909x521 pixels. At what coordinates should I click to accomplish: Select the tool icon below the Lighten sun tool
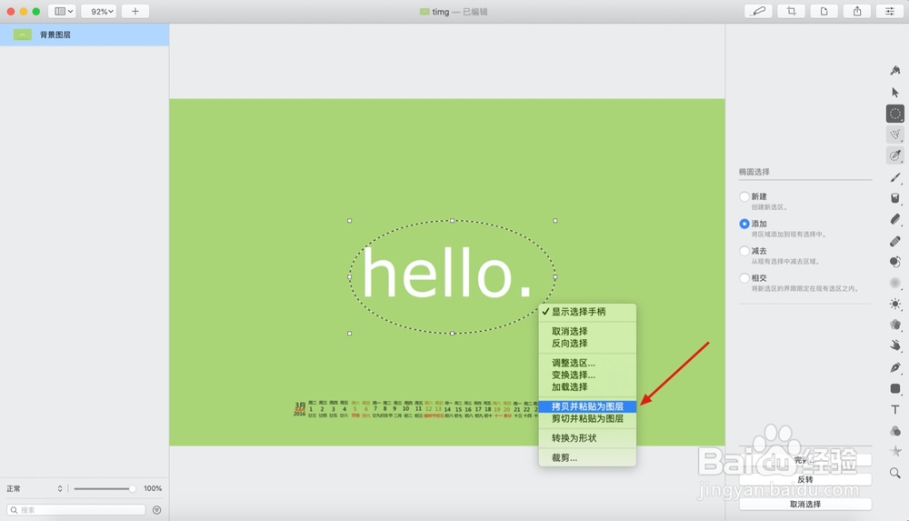click(x=895, y=325)
